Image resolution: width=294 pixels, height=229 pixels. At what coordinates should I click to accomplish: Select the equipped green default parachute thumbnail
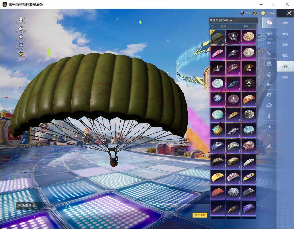[217, 37]
